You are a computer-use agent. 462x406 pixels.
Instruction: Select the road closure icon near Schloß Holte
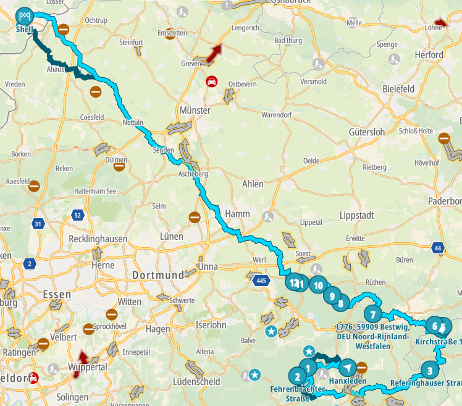point(444,138)
